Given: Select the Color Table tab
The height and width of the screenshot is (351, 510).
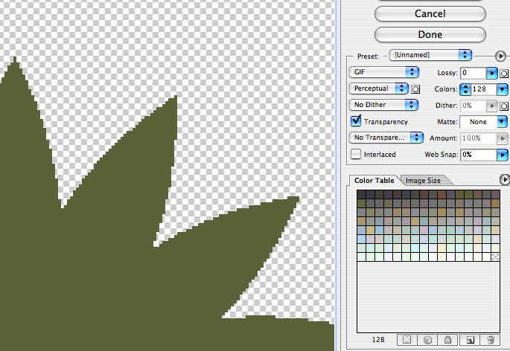Looking at the screenshot, I should (x=374, y=180).
